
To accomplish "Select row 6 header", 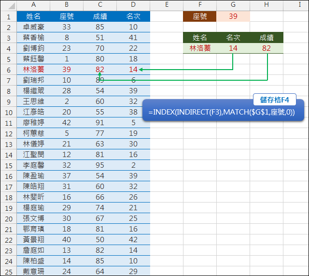I will pyautogui.click(x=9, y=70).
